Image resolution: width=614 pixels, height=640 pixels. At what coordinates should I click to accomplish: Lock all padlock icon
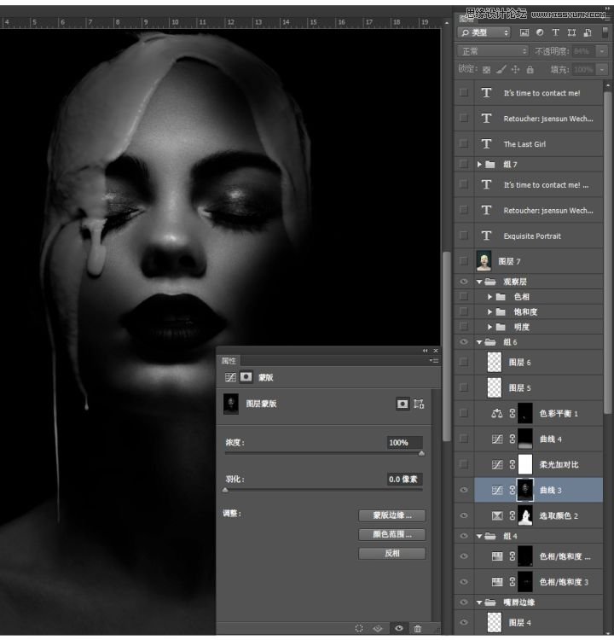tap(530, 70)
